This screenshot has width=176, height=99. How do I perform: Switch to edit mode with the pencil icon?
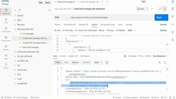point(160,9)
